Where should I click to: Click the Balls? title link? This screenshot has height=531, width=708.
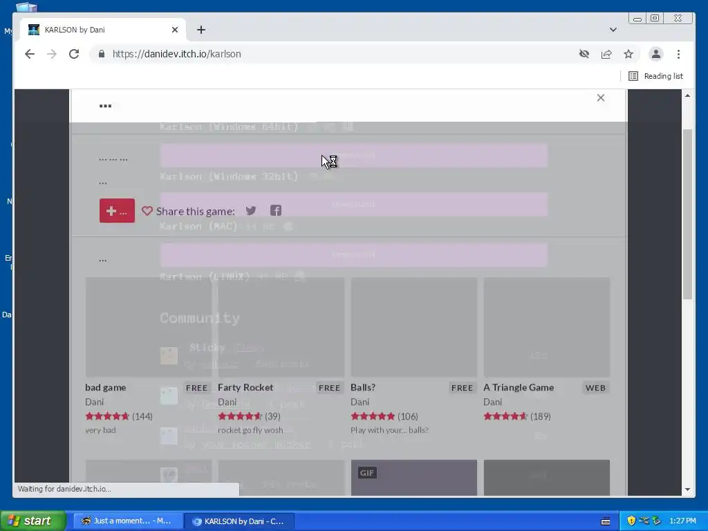tap(363, 387)
